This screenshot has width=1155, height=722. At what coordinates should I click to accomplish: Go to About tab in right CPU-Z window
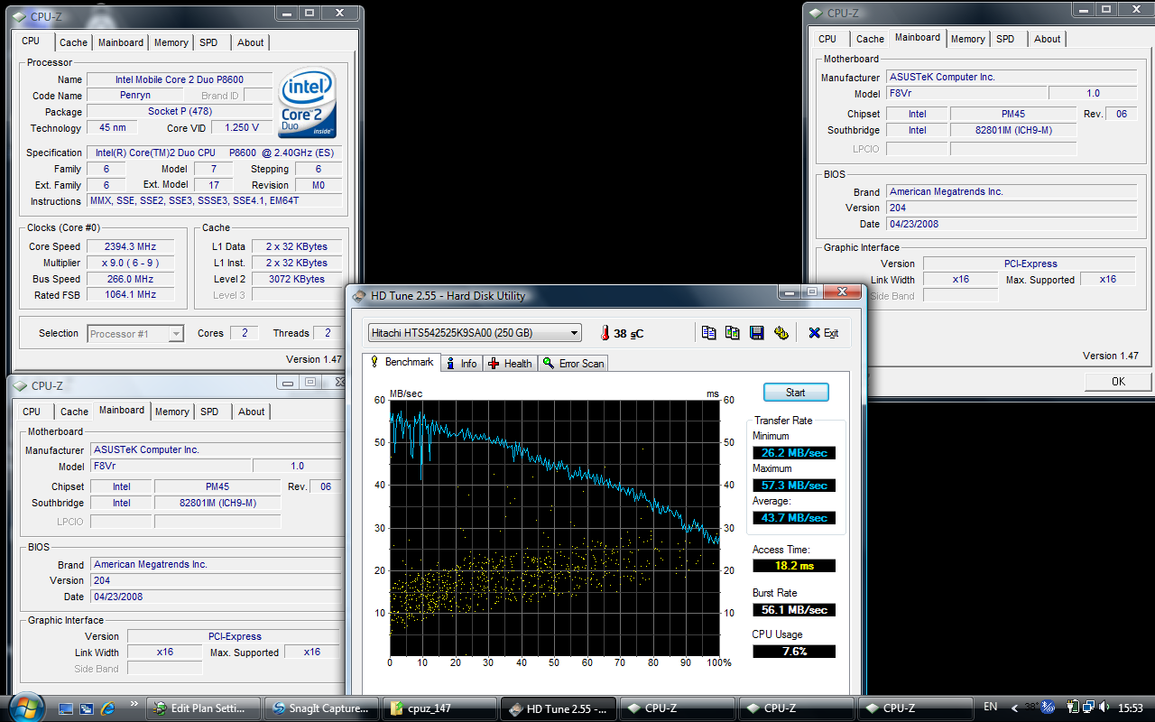(1048, 39)
